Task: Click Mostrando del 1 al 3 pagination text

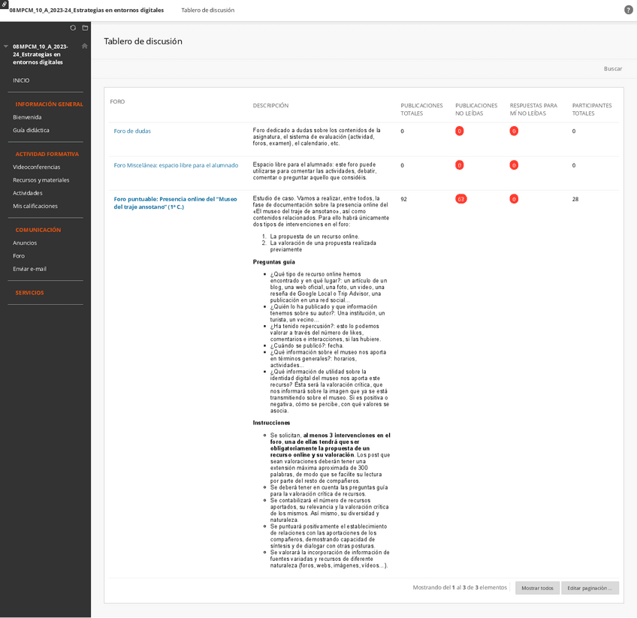Action: 460,587
